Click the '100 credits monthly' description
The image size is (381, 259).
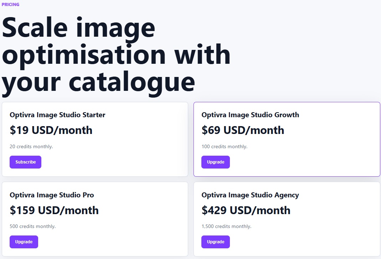point(225,147)
